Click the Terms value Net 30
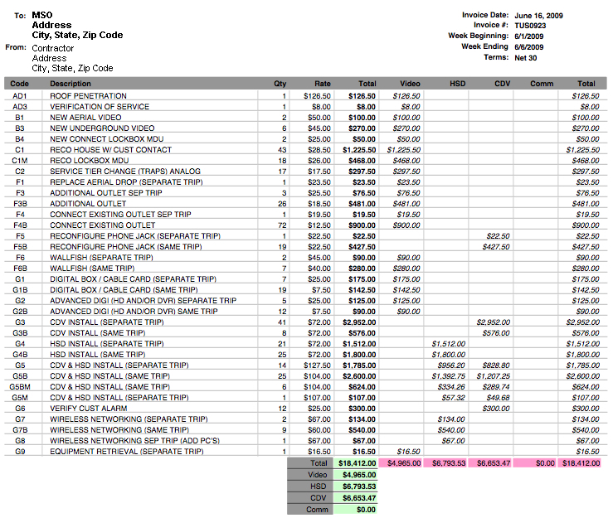613x518 pixels. (x=525, y=58)
